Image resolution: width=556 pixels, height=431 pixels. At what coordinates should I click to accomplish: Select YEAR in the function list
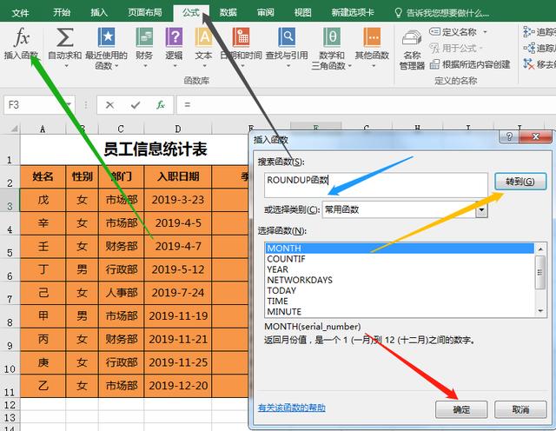(x=400, y=269)
